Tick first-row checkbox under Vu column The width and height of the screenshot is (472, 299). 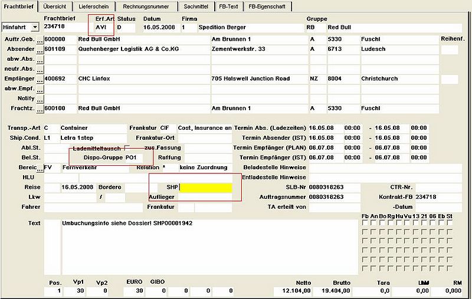[407, 223]
